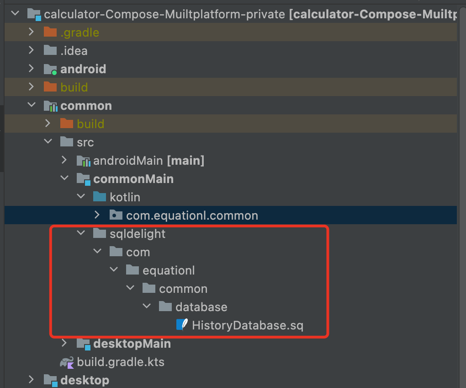Click the common module folder icon
The height and width of the screenshot is (388, 466).
click(51, 106)
